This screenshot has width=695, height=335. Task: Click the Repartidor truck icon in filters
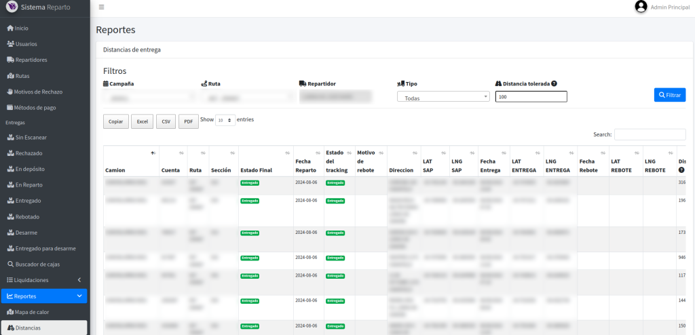pos(303,83)
